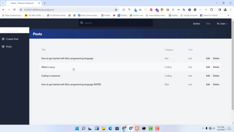This screenshot has height=132, width=234.
Task: Open the Google Accounts bookmark
Action: point(189,15)
